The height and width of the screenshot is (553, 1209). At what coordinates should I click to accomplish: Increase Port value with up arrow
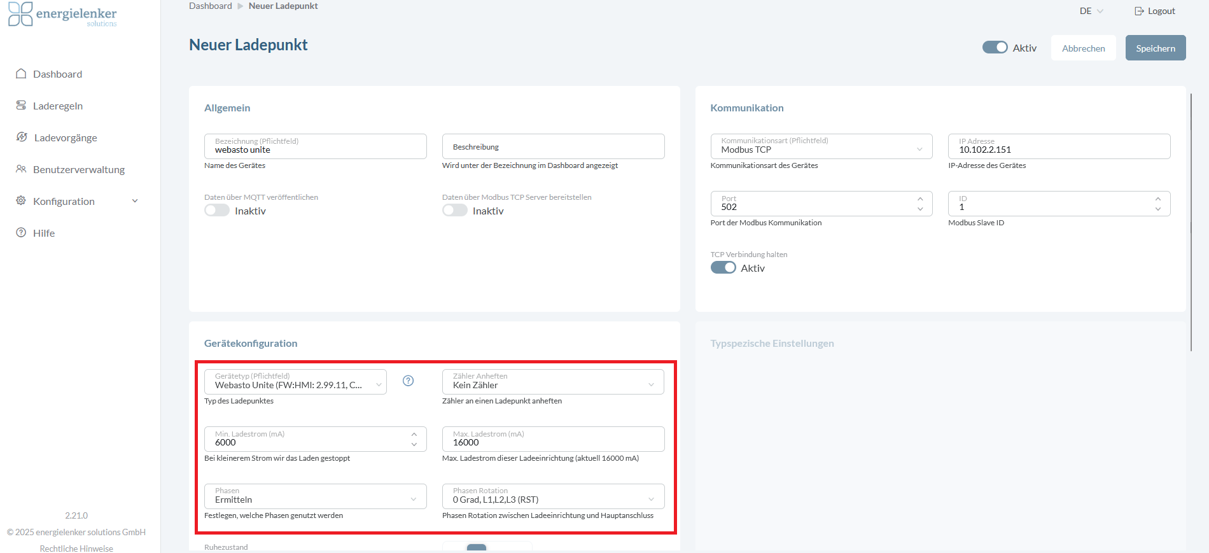coord(920,199)
